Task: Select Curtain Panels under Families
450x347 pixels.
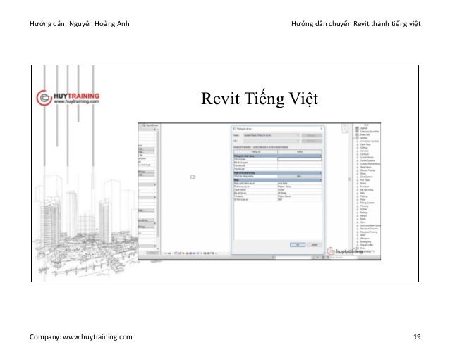Action: click(x=367, y=157)
